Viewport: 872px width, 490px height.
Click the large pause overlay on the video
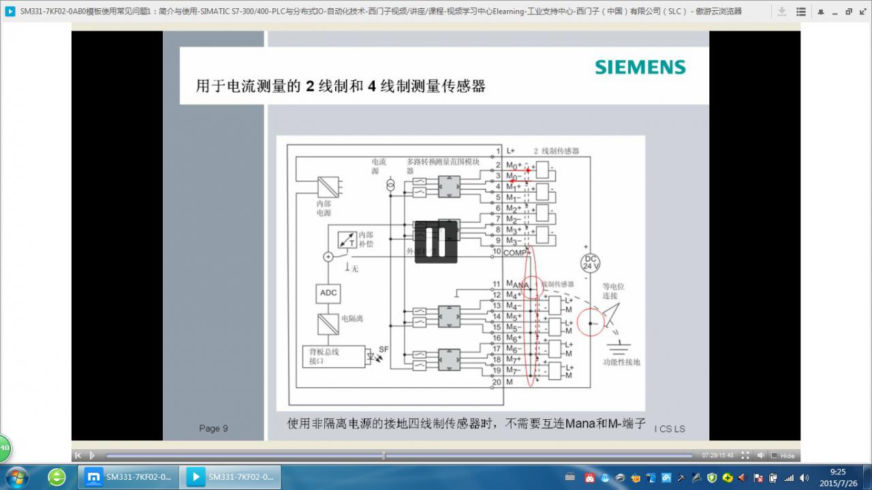(x=436, y=241)
